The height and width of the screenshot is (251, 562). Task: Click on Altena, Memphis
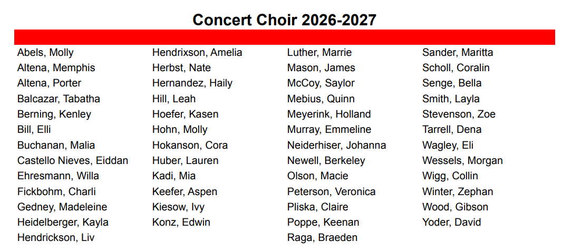pos(56,67)
